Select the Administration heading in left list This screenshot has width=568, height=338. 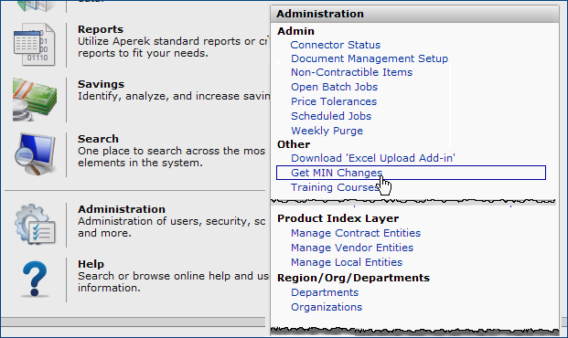click(x=122, y=209)
